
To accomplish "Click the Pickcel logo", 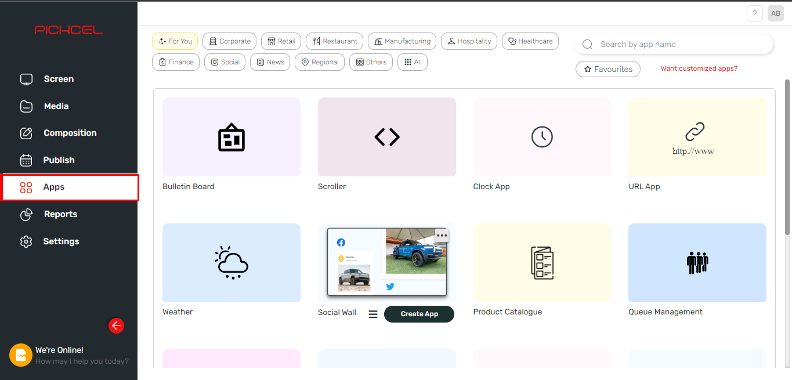I will (69, 30).
